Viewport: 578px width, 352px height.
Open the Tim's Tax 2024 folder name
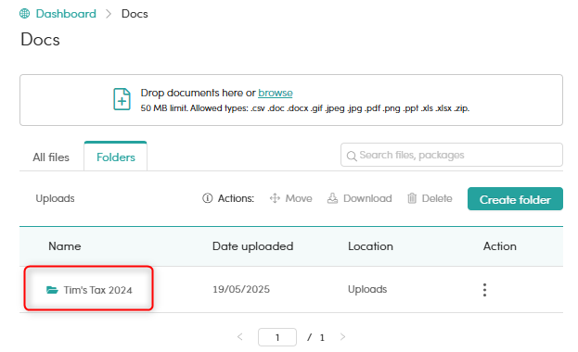[97, 290]
